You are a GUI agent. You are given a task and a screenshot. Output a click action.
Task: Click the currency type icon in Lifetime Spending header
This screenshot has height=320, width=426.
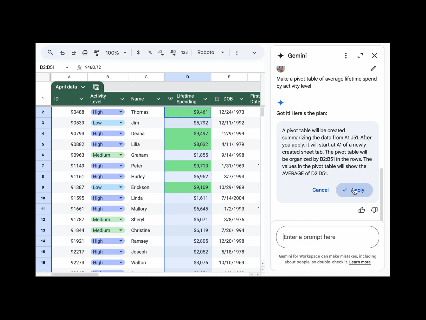pos(170,99)
